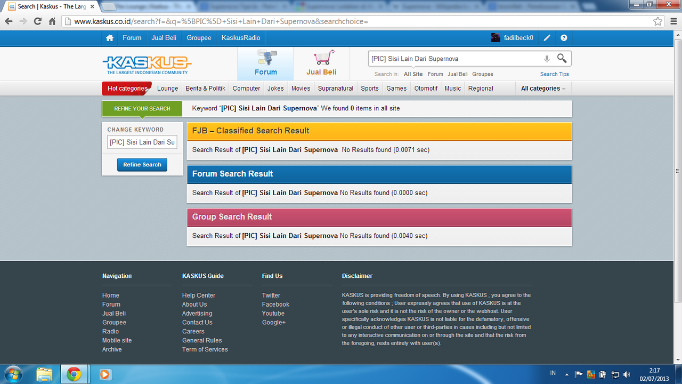Open Windows Start menu

click(13, 374)
